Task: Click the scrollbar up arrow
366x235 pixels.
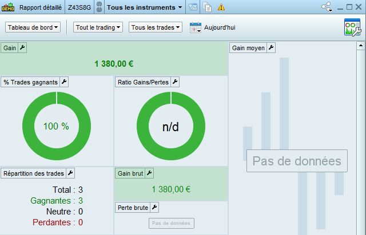Action: tap(361, 46)
